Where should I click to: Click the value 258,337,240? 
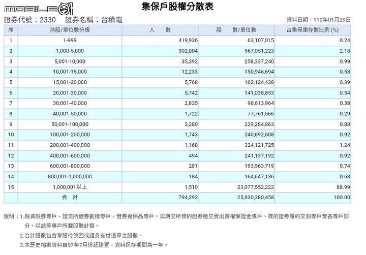pos(259,61)
